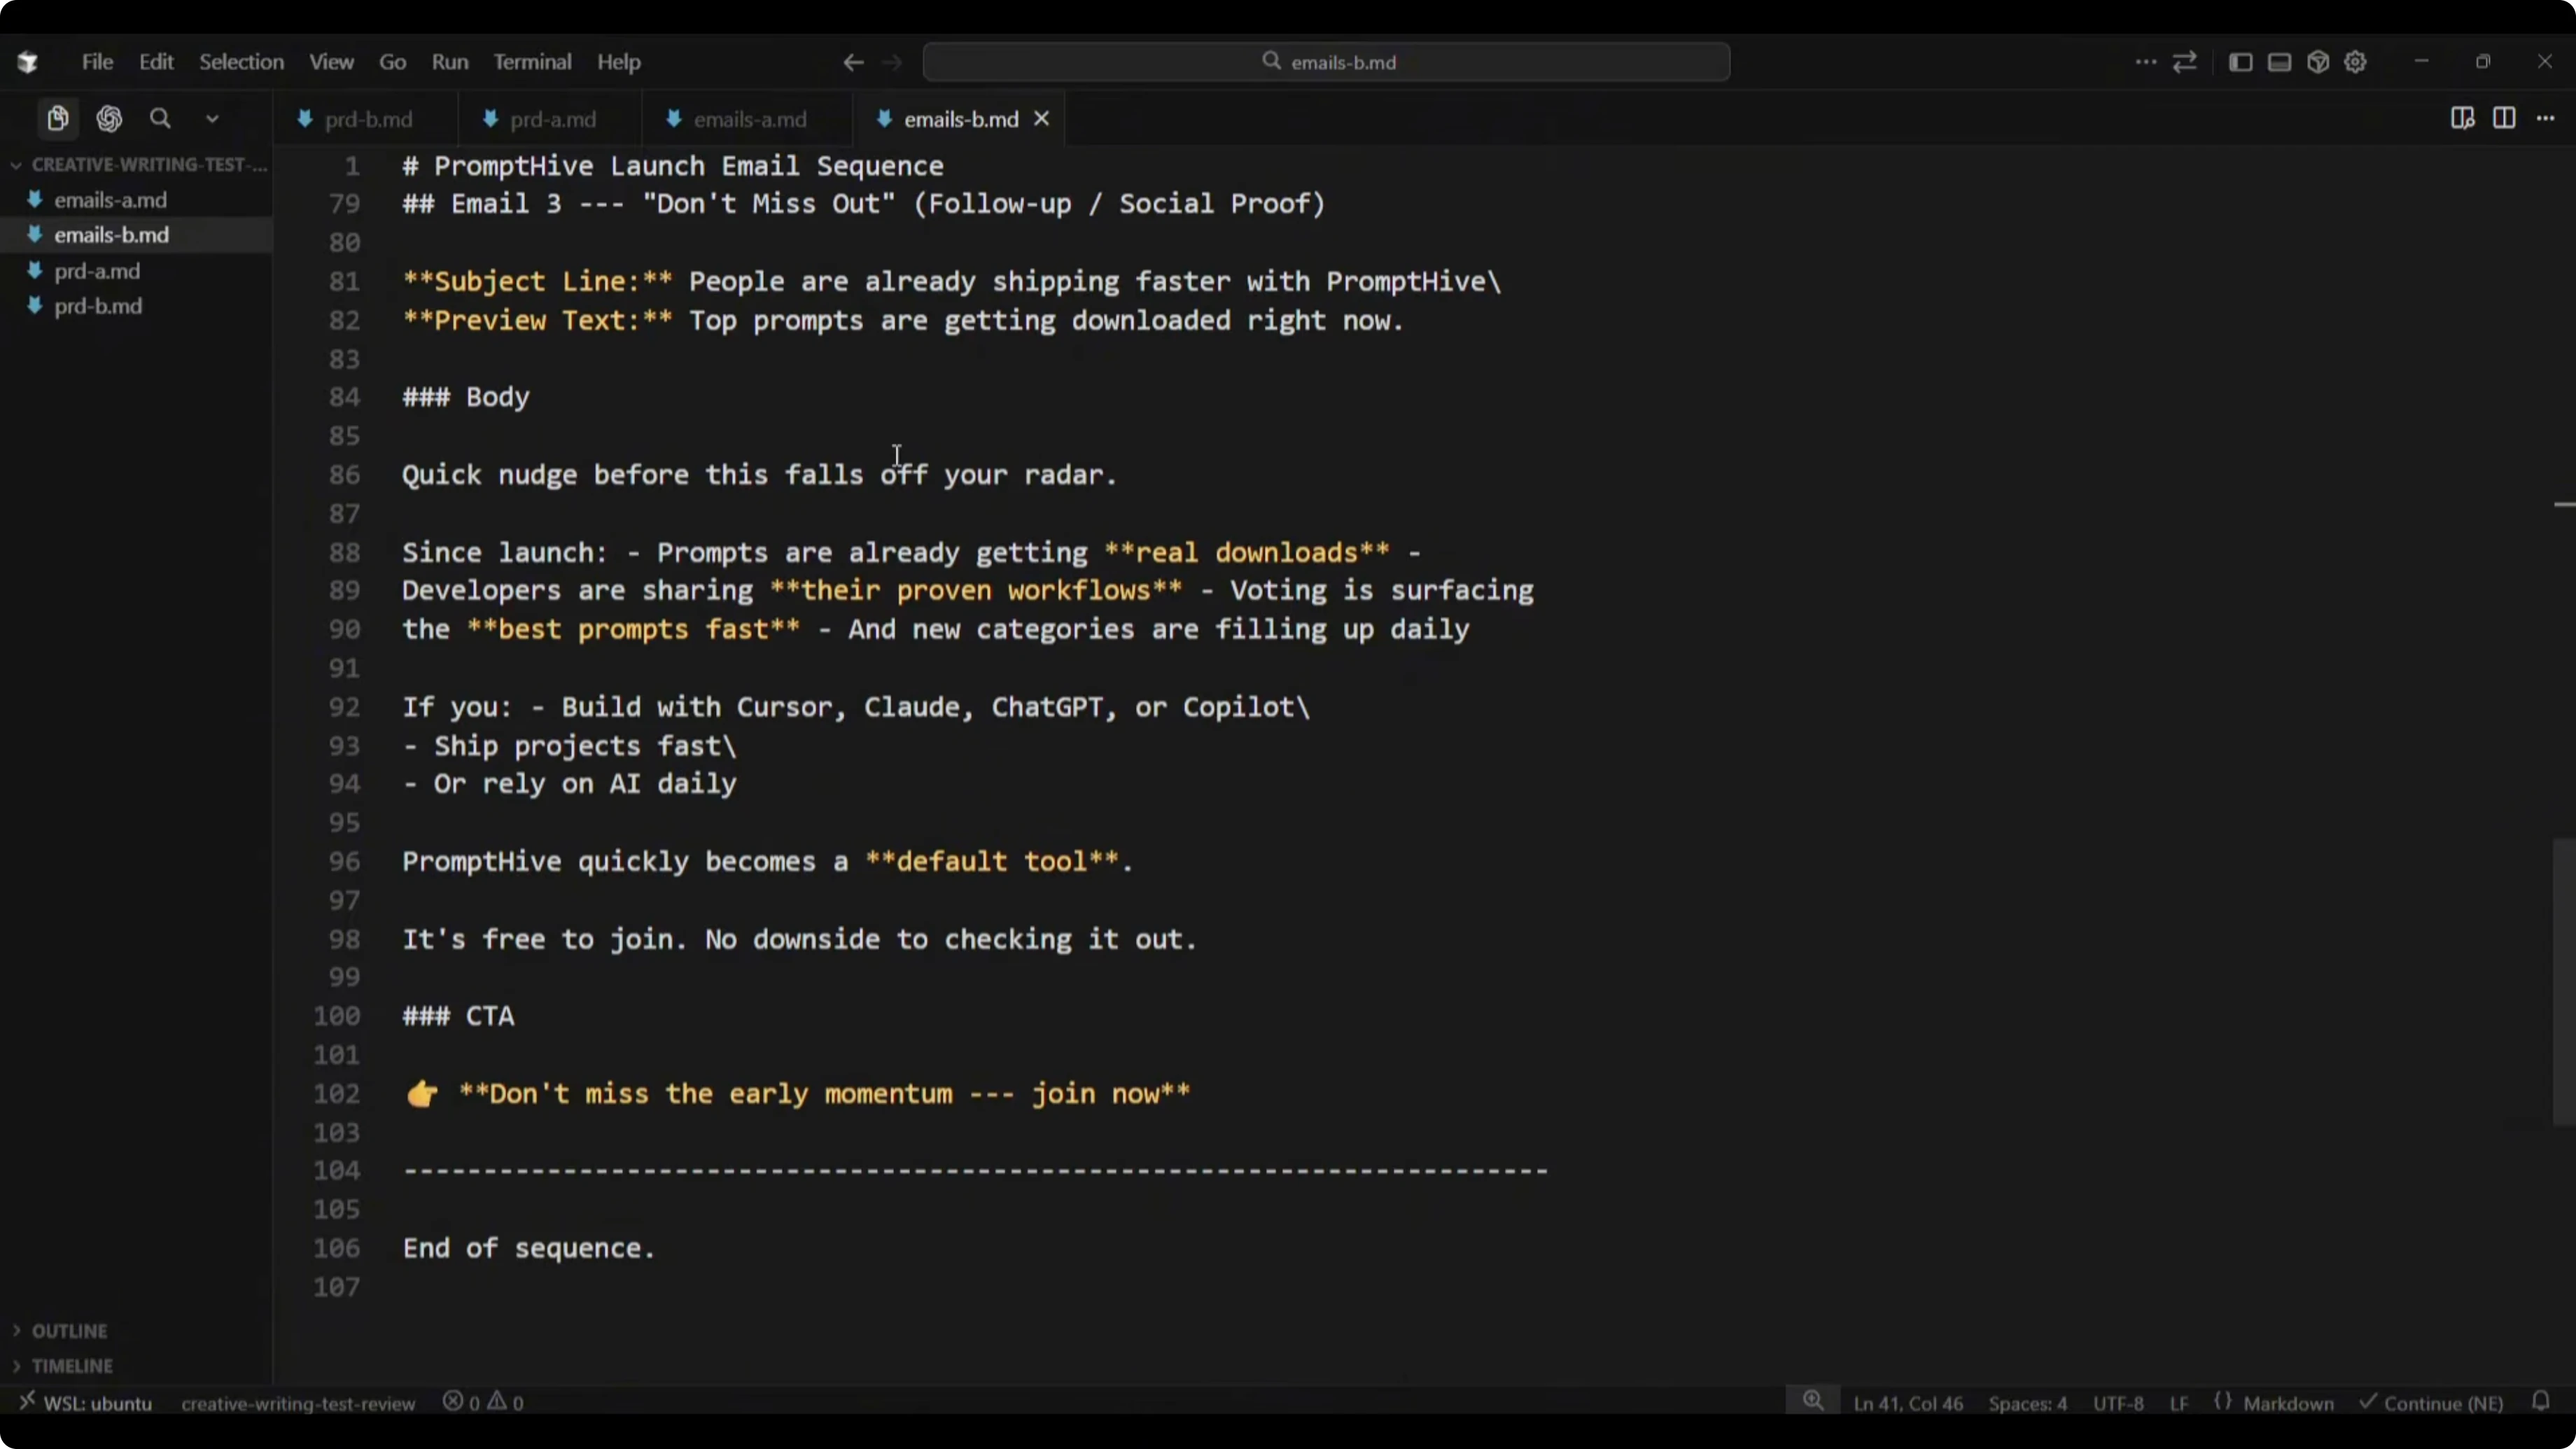Screen dimensions: 2576x1449
Task: Toggle the cube-shaped agent pane icon
Action: point(2318,62)
